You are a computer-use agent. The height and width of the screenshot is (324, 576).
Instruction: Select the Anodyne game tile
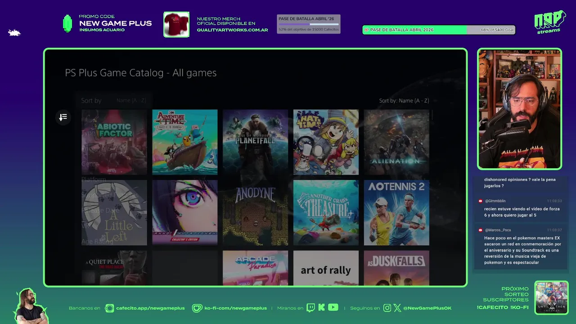[x=255, y=213]
